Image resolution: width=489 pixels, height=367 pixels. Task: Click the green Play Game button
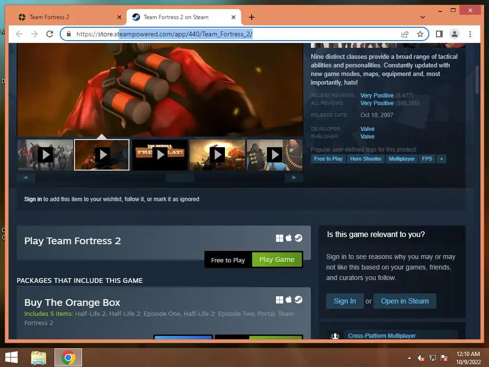tap(277, 259)
